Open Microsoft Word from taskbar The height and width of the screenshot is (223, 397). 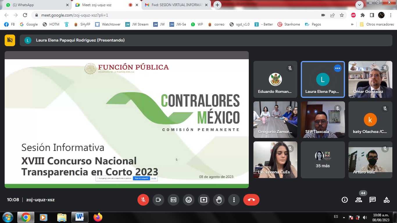point(80,217)
